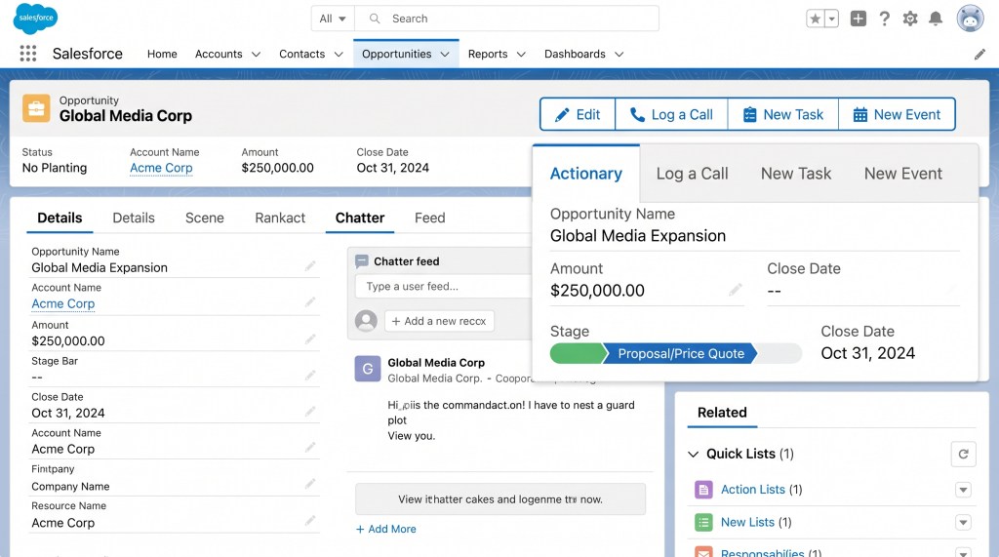The image size is (999, 557).
Task: Open the All search scope dropdown
Action: point(333,19)
